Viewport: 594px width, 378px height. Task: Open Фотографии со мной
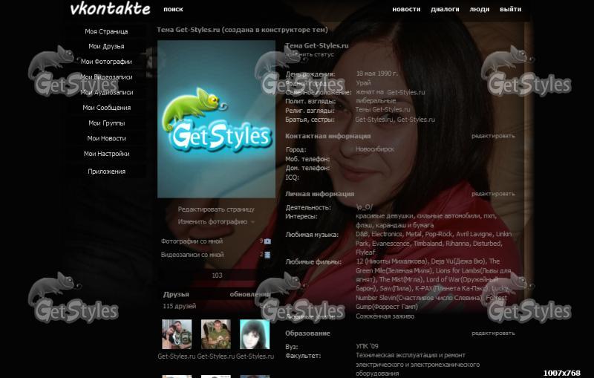[x=192, y=241]
